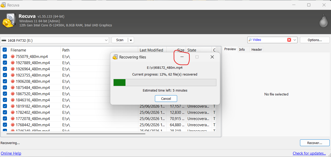Click red status dot of 1768442_480m.mp4
The width and height of the screenshot is (331, 157).
coord(13,125)
